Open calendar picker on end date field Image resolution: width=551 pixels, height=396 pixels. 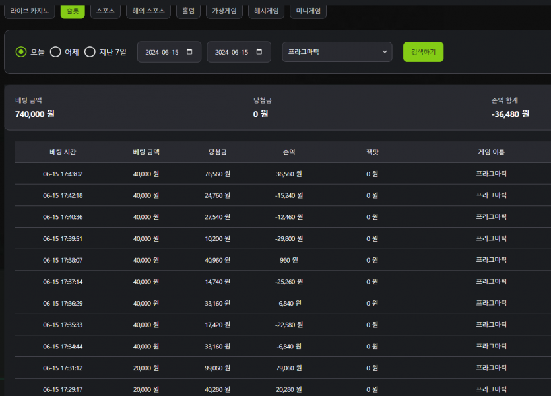click(259, 52)
